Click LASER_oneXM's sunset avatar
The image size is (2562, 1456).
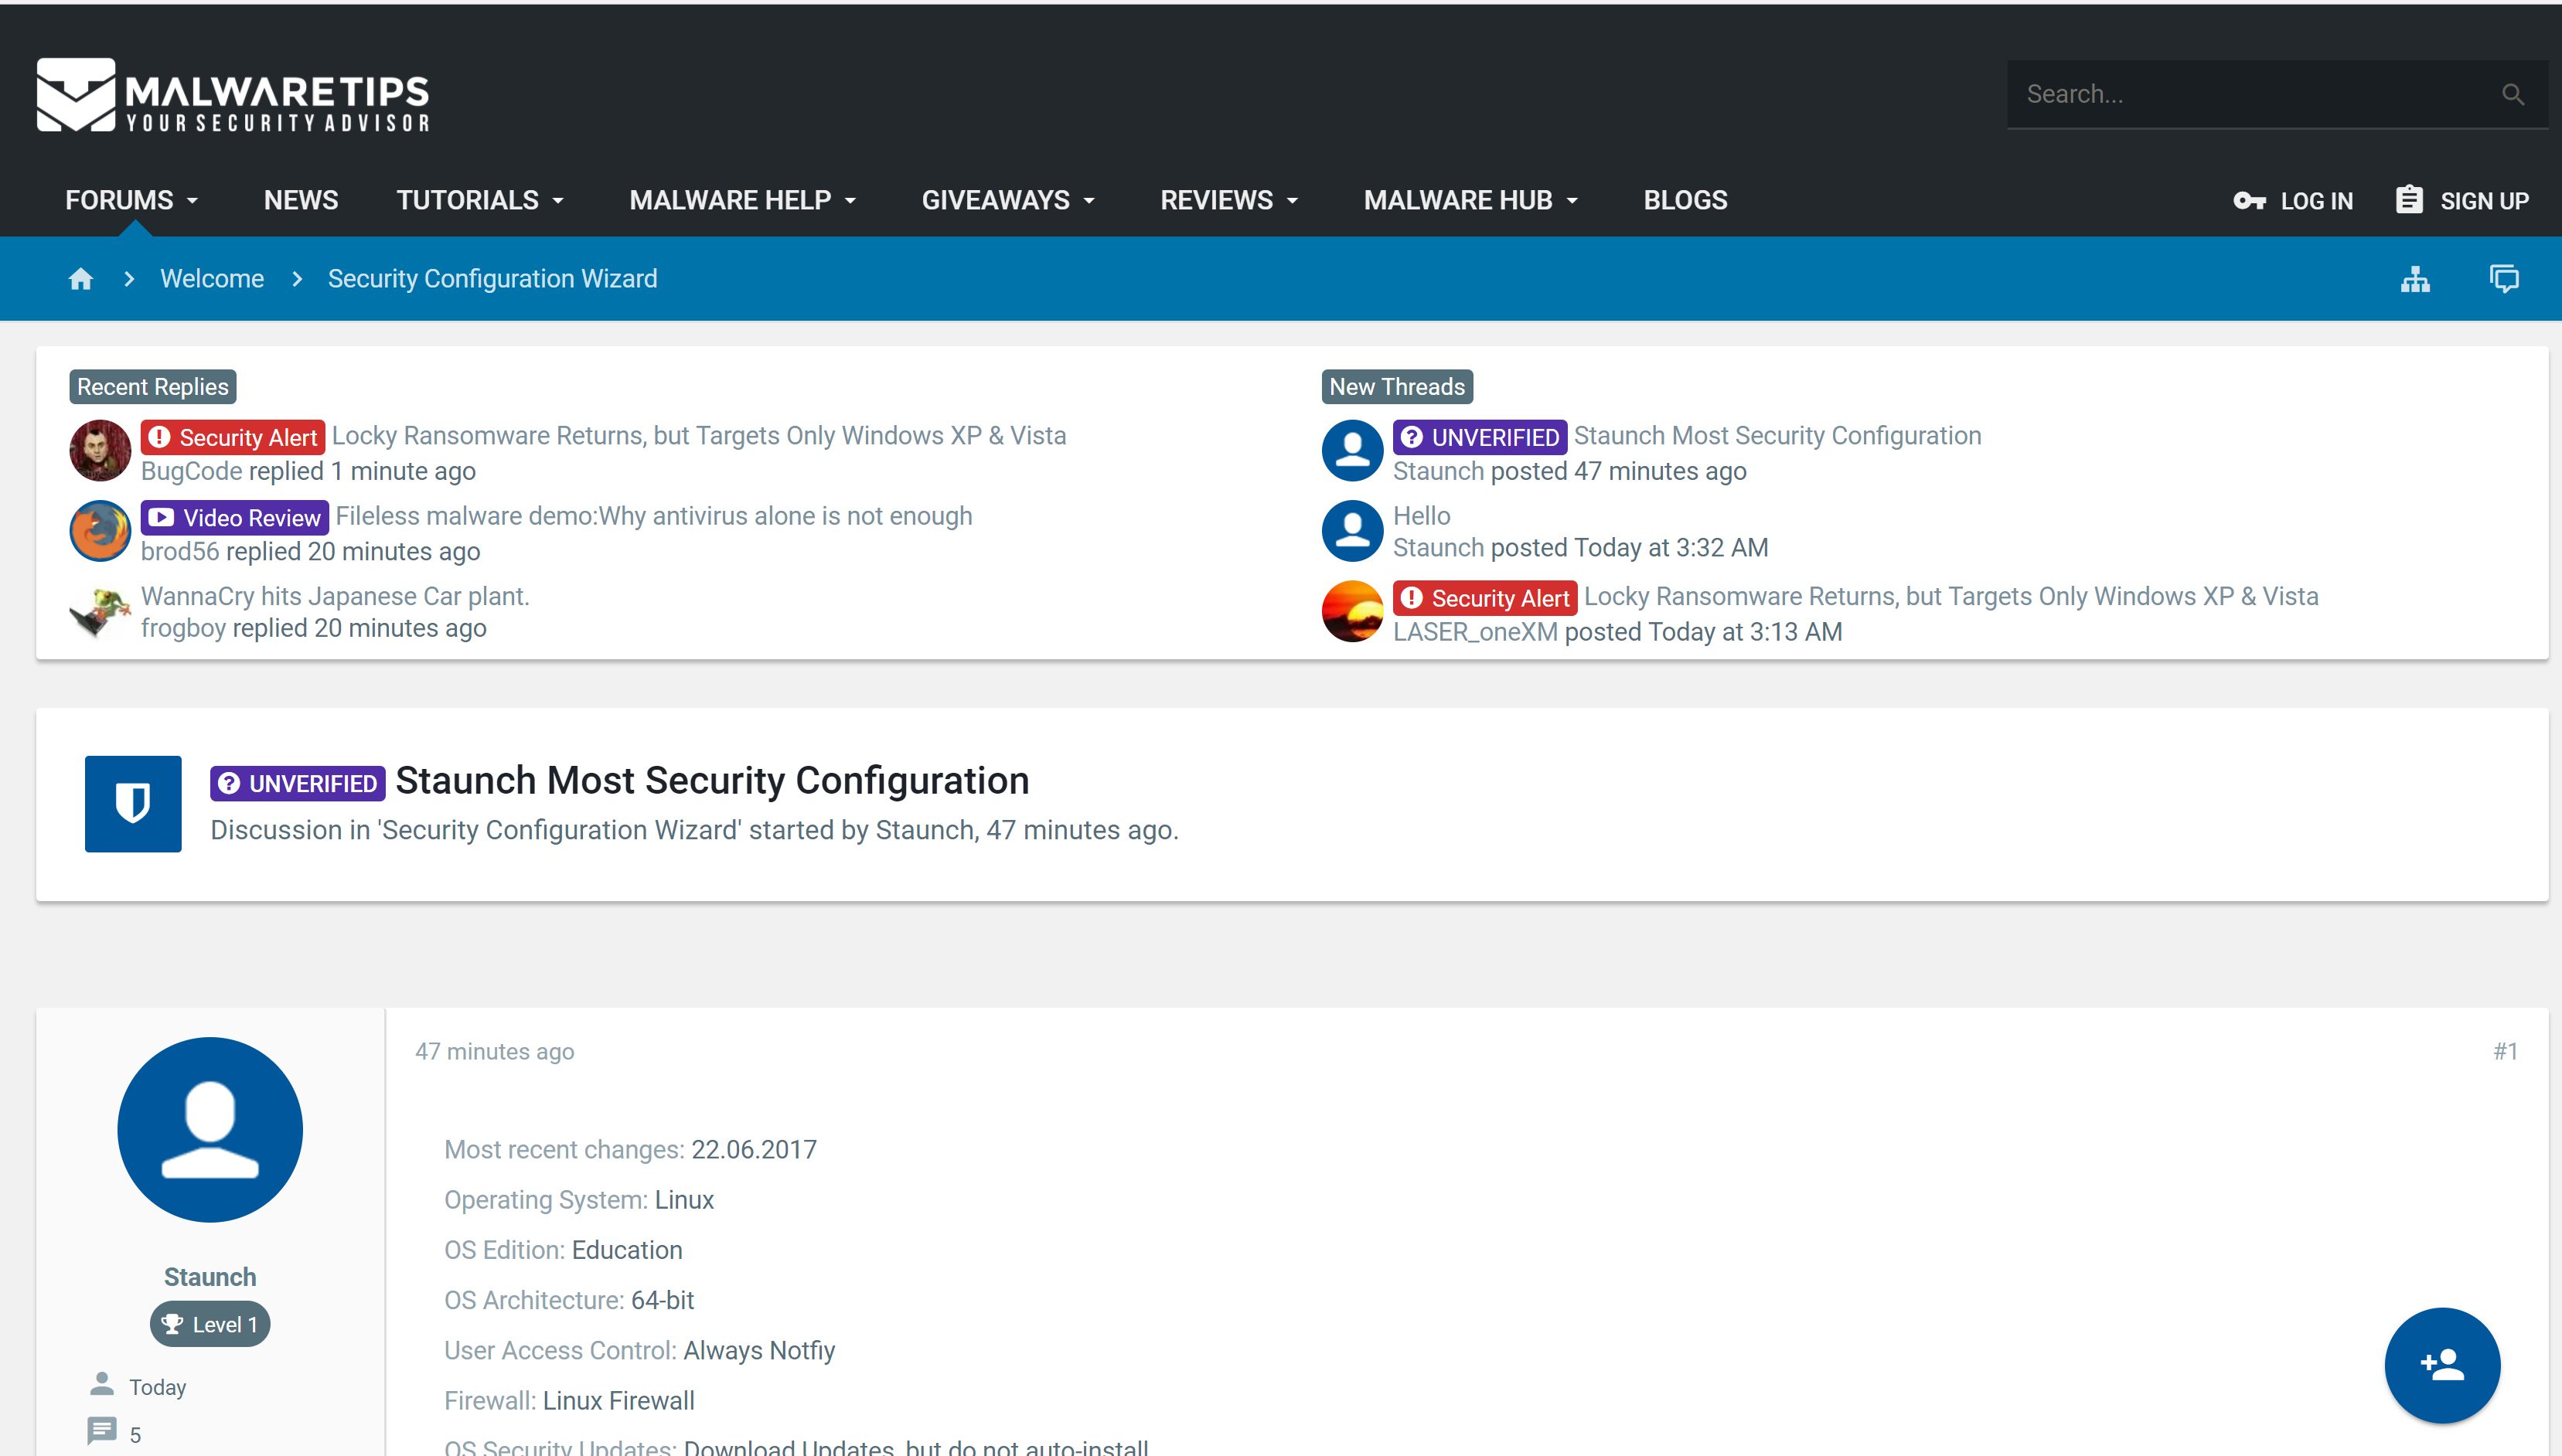coord(1352,611)
